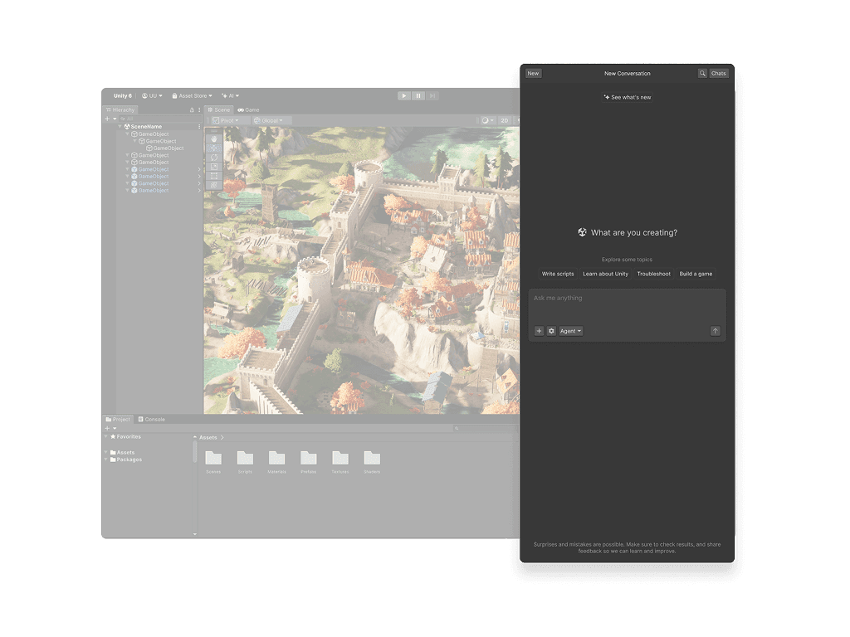Open the Agent mode dropdown

tap(571, 331)
